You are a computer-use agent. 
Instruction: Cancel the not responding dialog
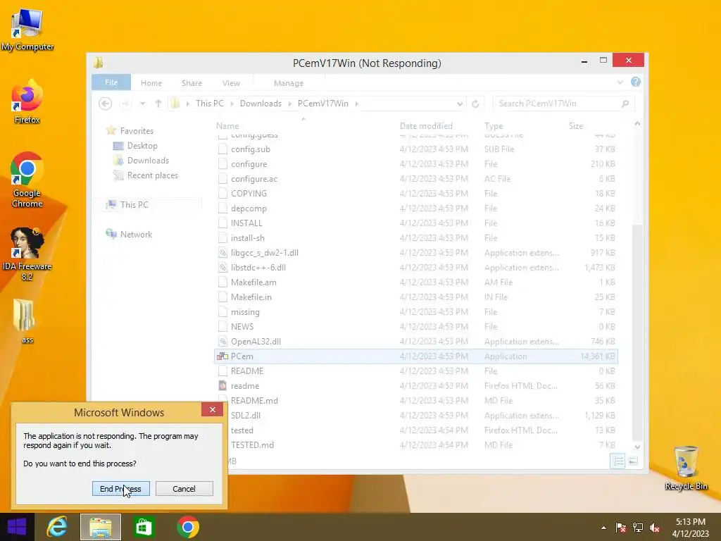[184, 489]
